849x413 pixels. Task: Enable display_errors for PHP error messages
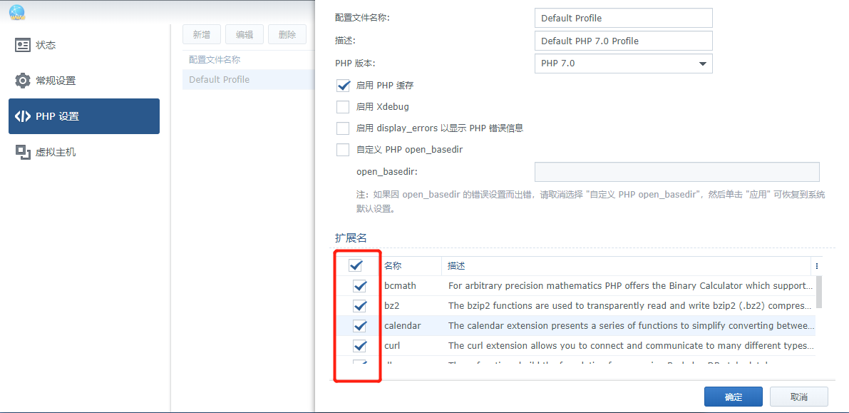point(343,128)
